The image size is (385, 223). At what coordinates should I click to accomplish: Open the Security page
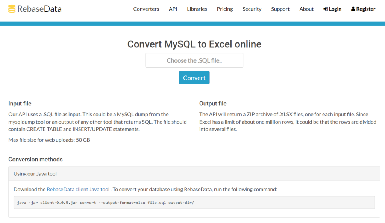[x=252, y=9]
